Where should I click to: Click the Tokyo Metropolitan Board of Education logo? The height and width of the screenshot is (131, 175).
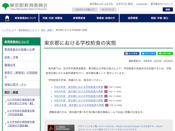coord(25,6)
